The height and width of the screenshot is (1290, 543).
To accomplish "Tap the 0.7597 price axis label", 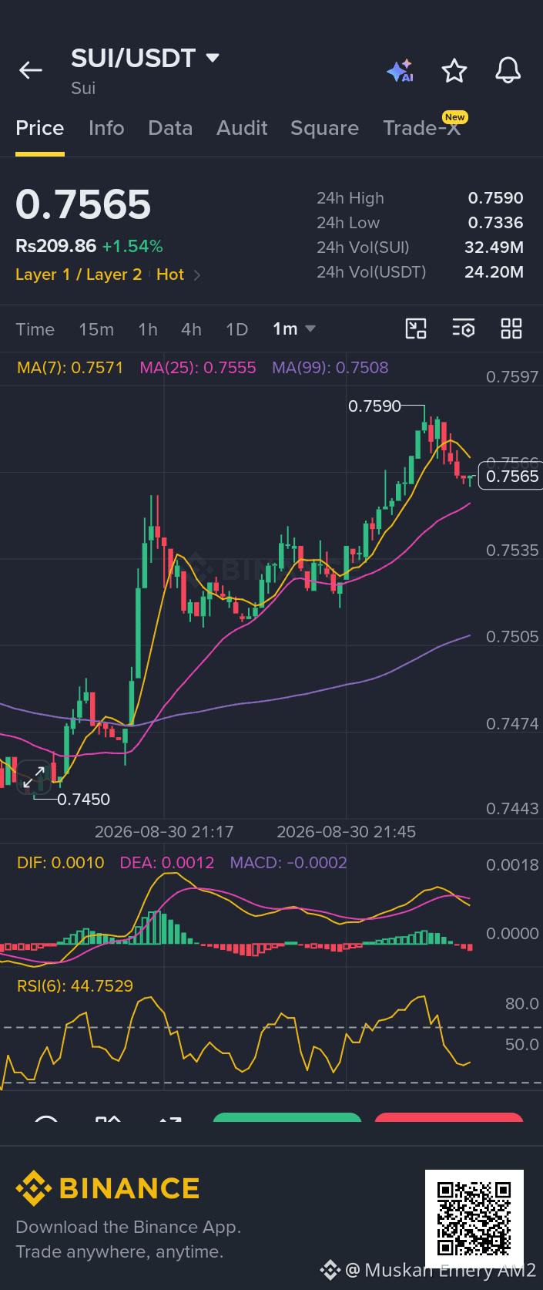I will (x=512, y=377).
